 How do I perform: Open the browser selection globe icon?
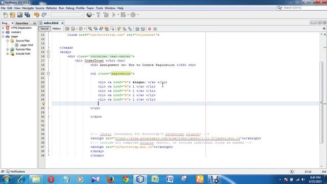[89, 15]
